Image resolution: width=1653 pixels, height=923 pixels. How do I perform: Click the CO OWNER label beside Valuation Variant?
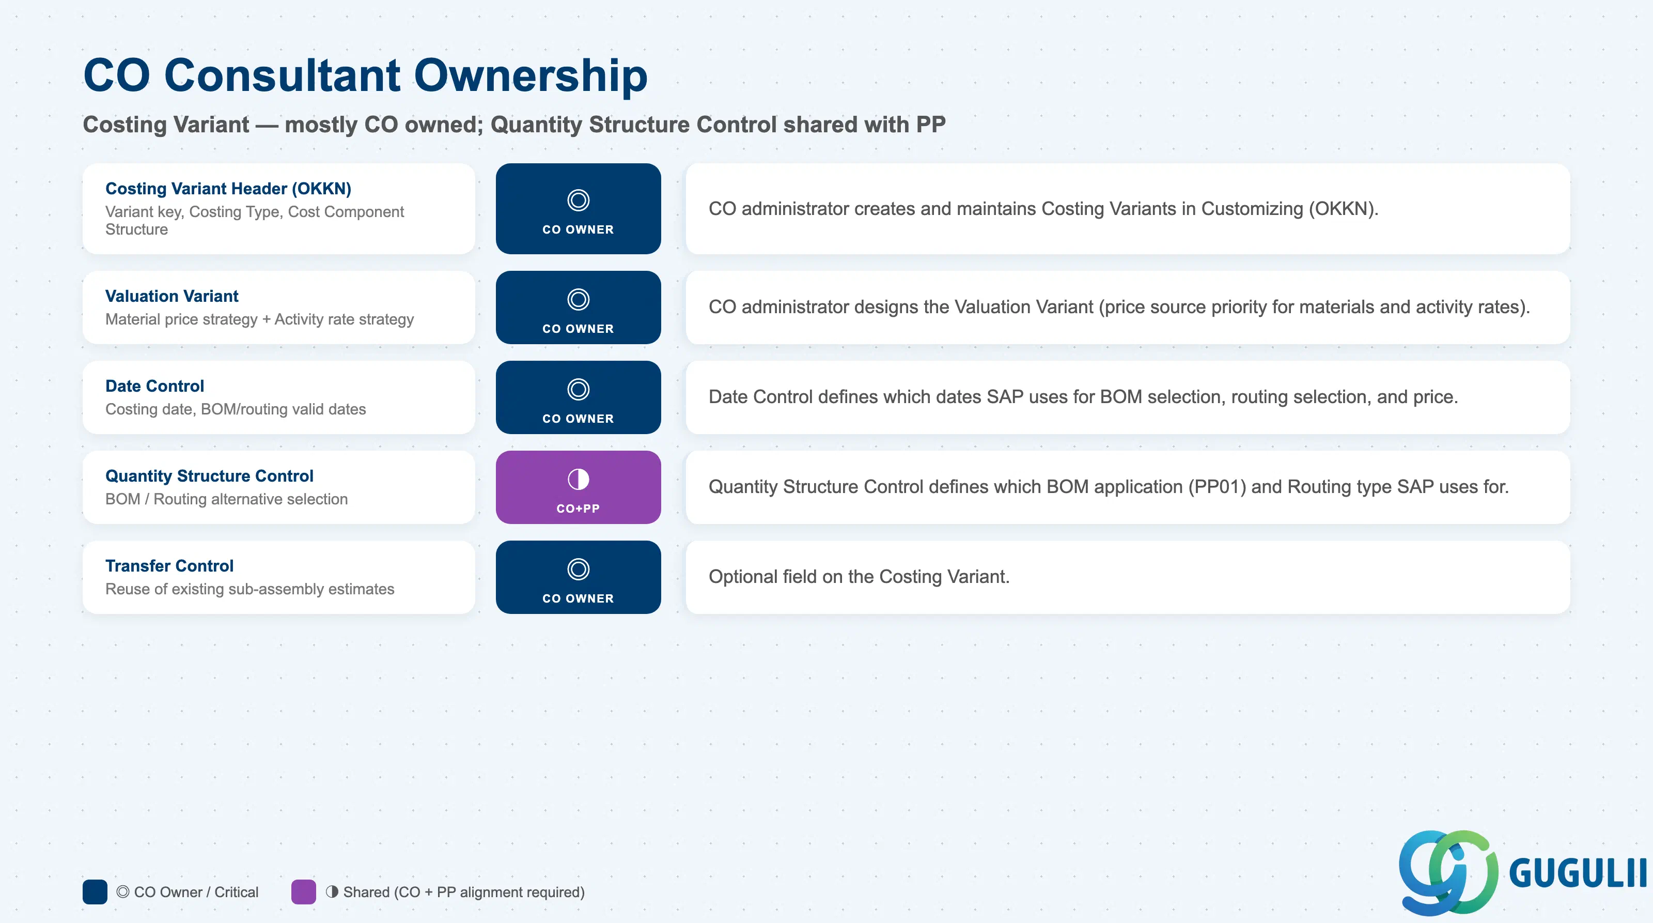578,329
